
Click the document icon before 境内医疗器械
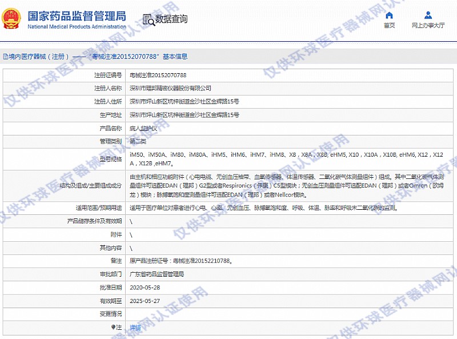click(5, 56)
